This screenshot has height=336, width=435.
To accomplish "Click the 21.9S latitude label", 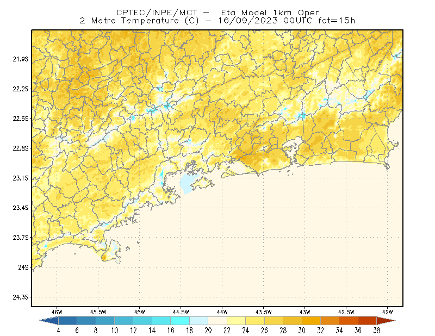I will click(21, 59).
